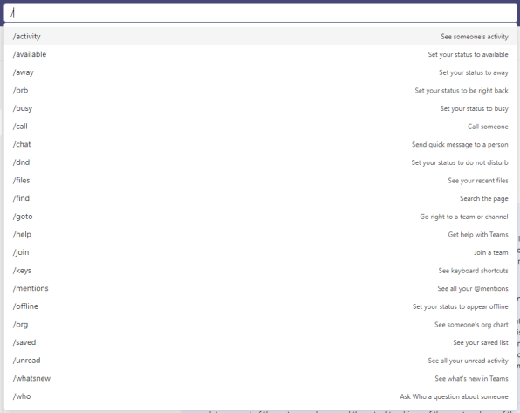Select the /activity command
Screen dimensions: 520x413
[260, 36]
